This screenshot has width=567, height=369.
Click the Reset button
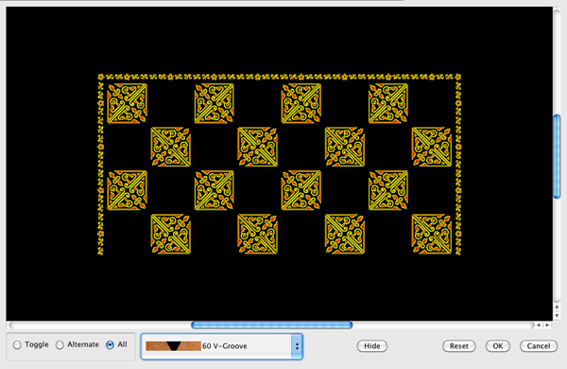point(459,346)
